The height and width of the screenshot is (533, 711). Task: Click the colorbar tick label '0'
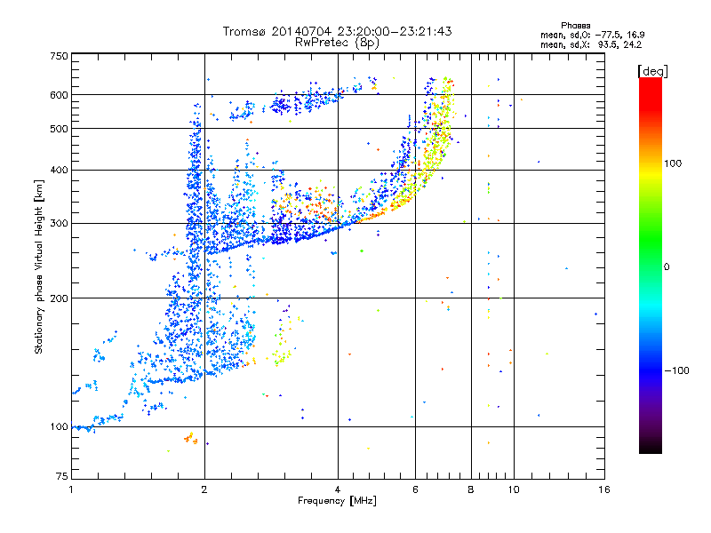[667, 267]
